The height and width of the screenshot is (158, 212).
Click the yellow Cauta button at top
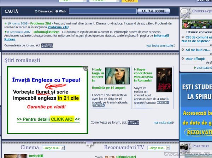click(130, 1)
